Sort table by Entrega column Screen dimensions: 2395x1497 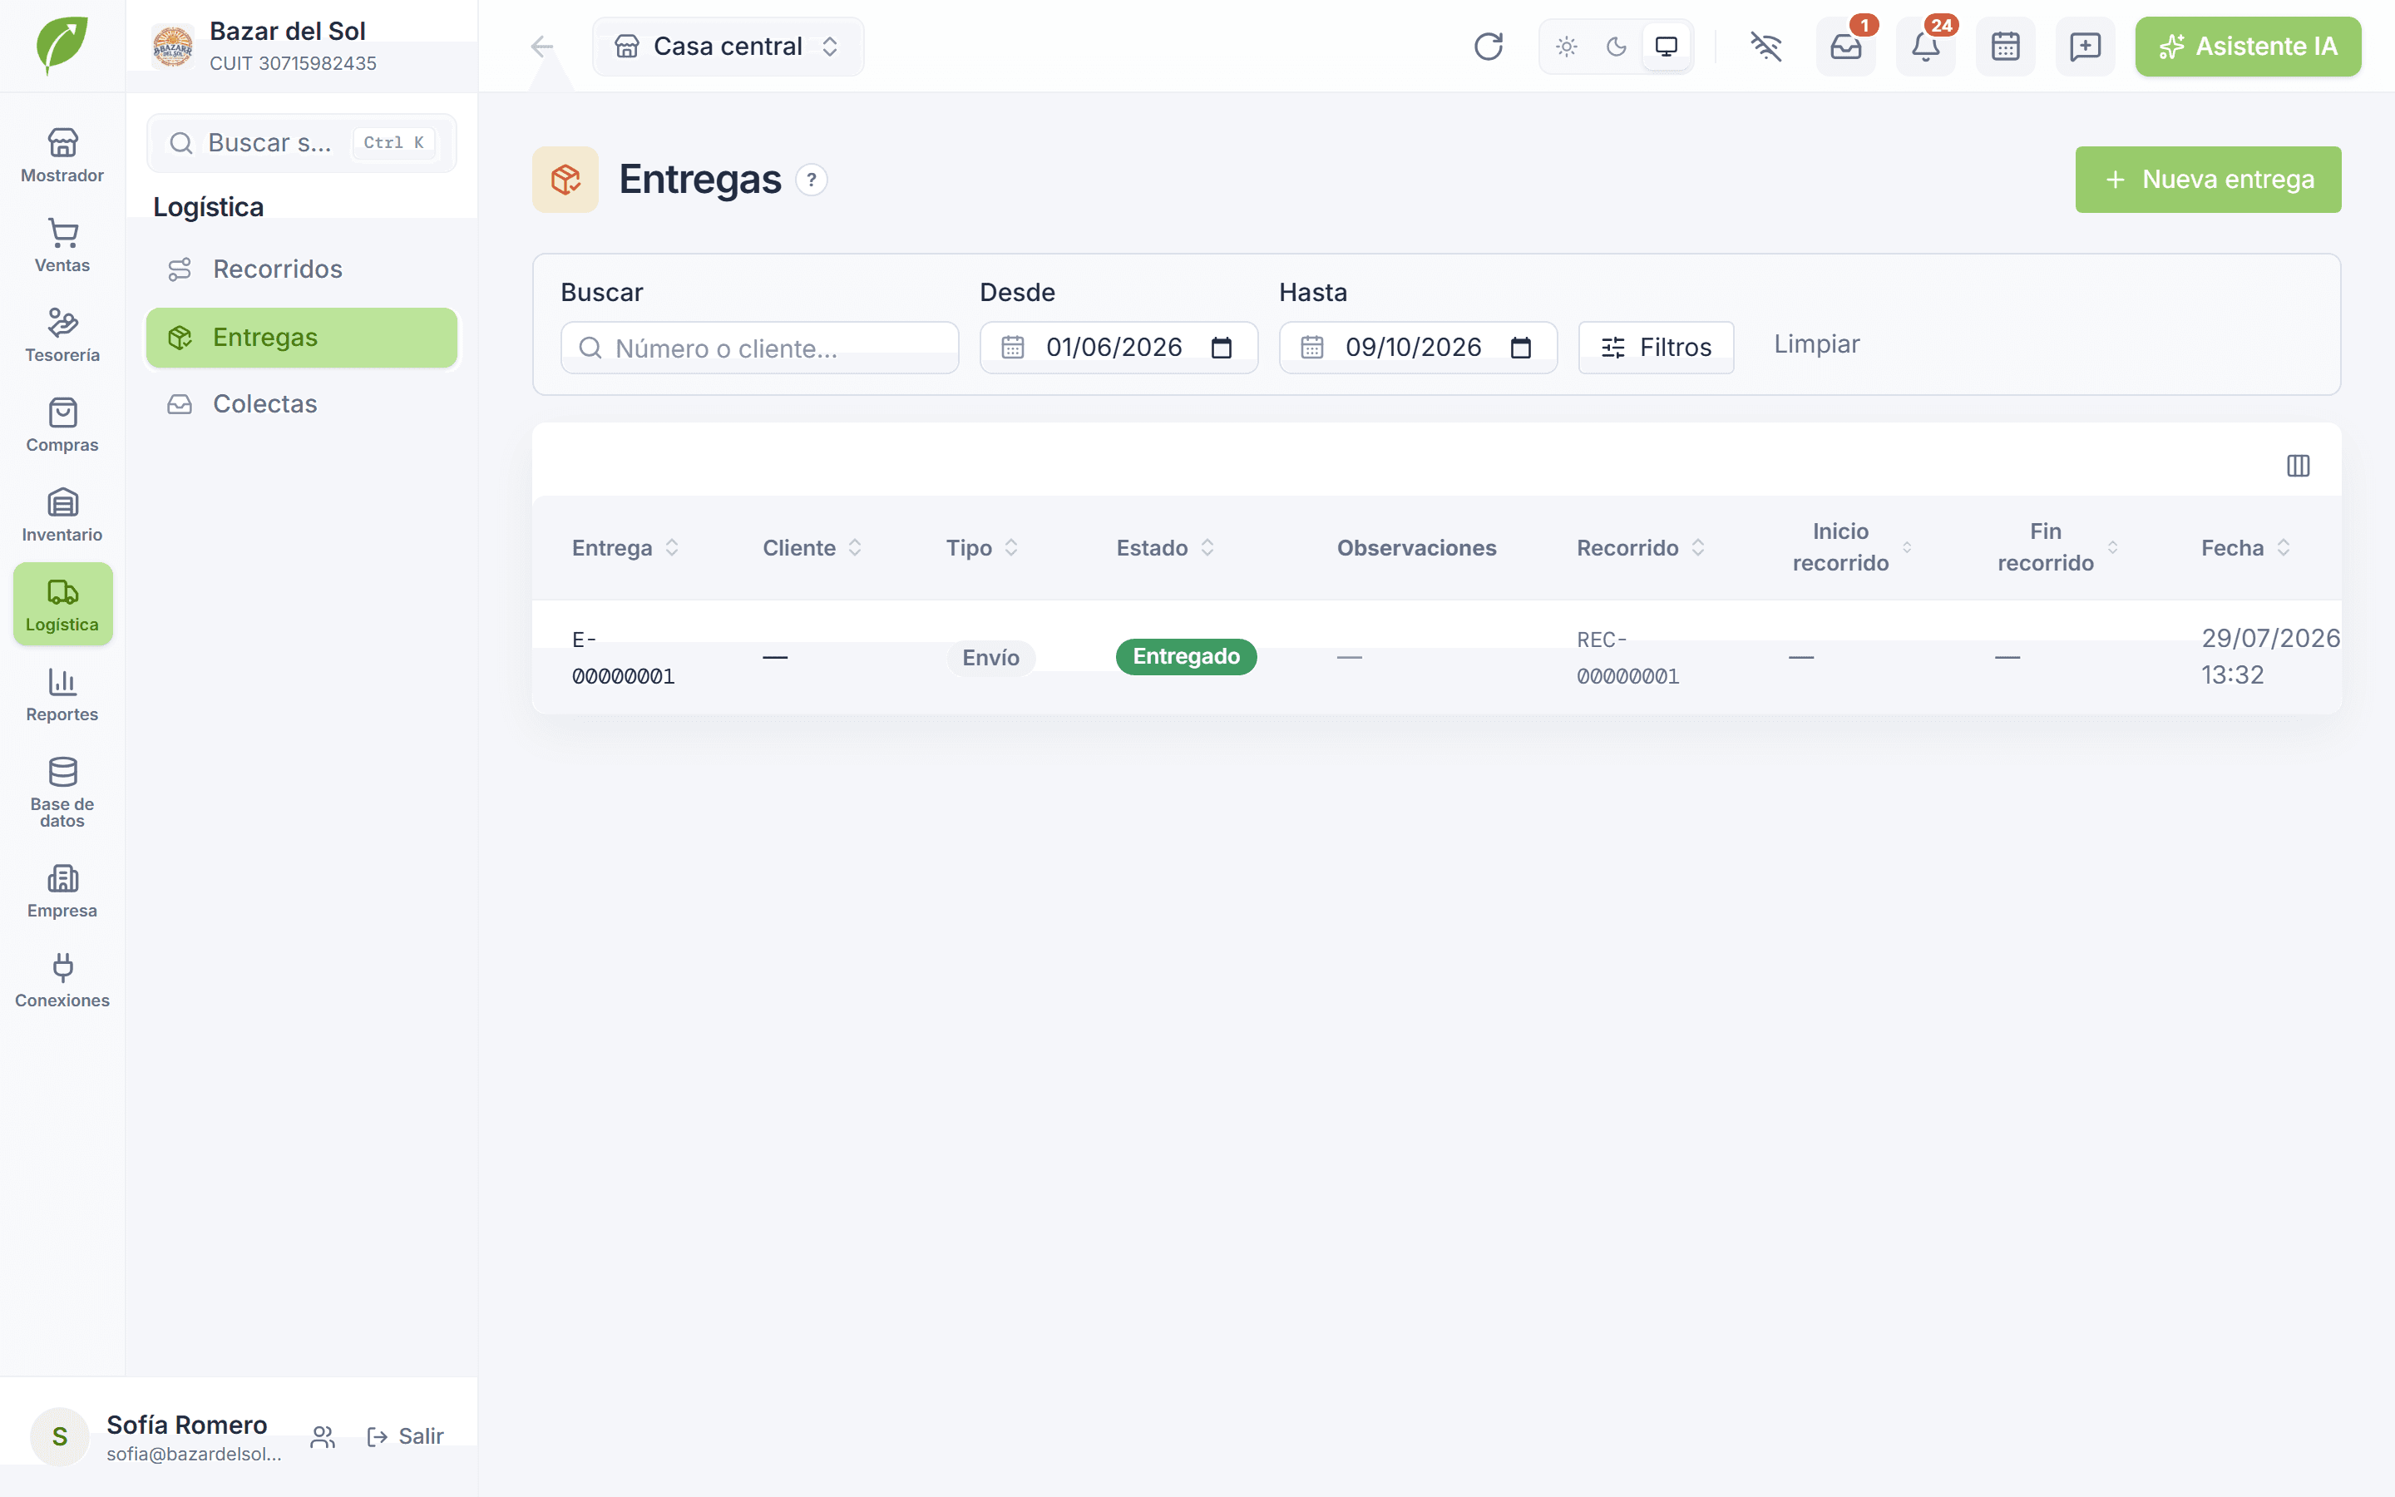(x=625, y=547)
